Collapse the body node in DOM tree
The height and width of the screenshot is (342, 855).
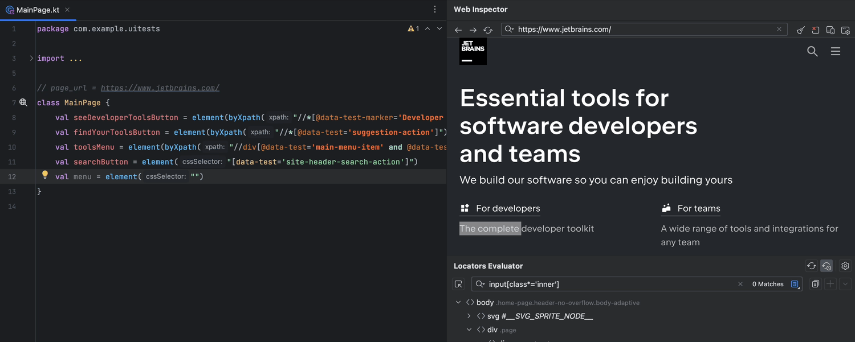(x=458, y=303)
